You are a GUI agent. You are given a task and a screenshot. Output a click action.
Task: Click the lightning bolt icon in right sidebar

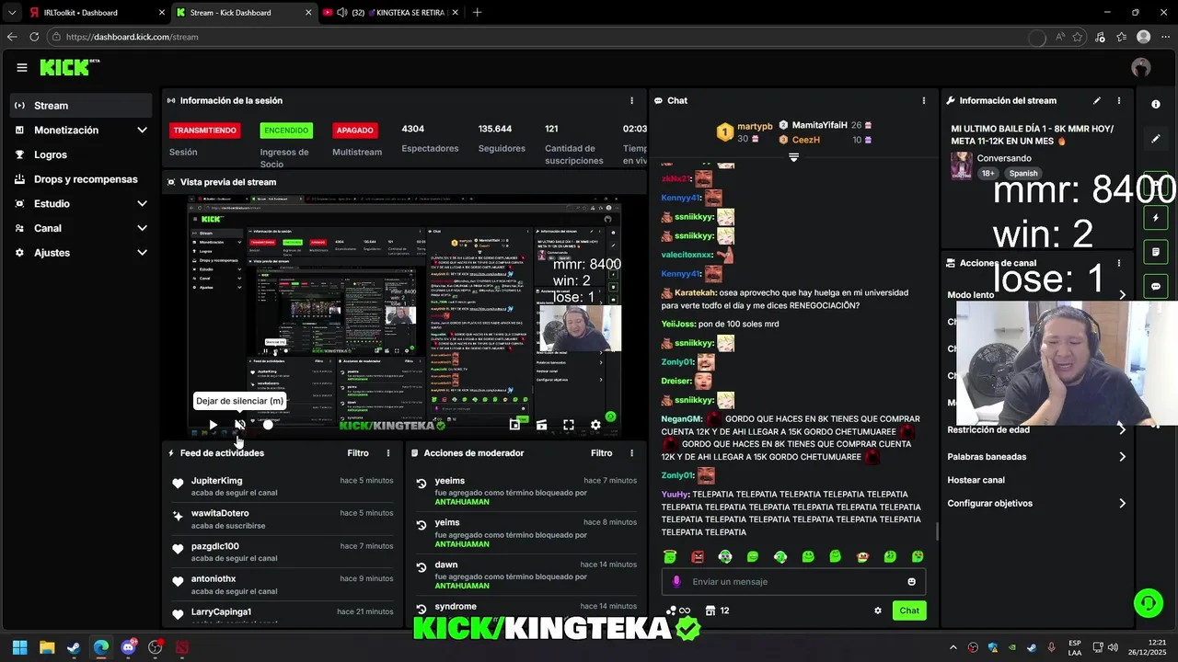pyautogui.click(x=1156, y=218)
